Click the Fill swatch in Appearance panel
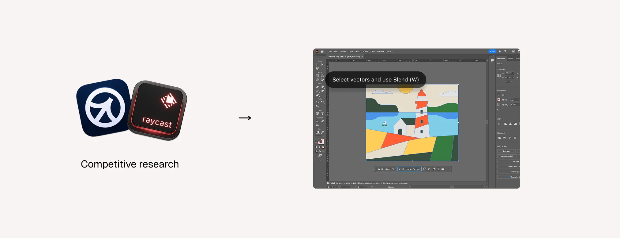The image size is (620, 238). (x=499, y=95)
